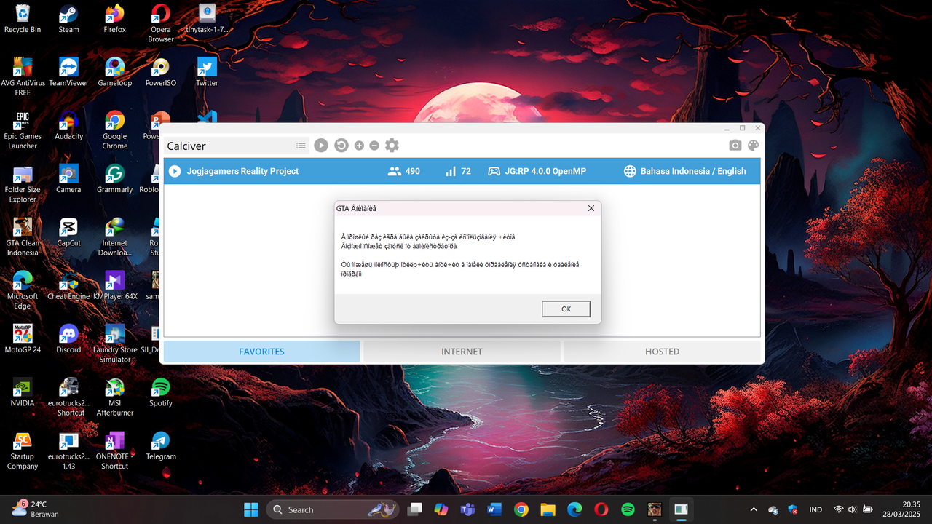Select the MSI Afterburner desktop icon

click(114, 397)
